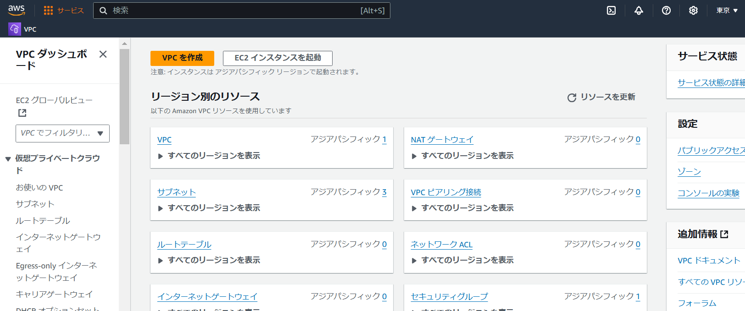
Task: Open the help question mark icon
Action: [x=666, y=11]
